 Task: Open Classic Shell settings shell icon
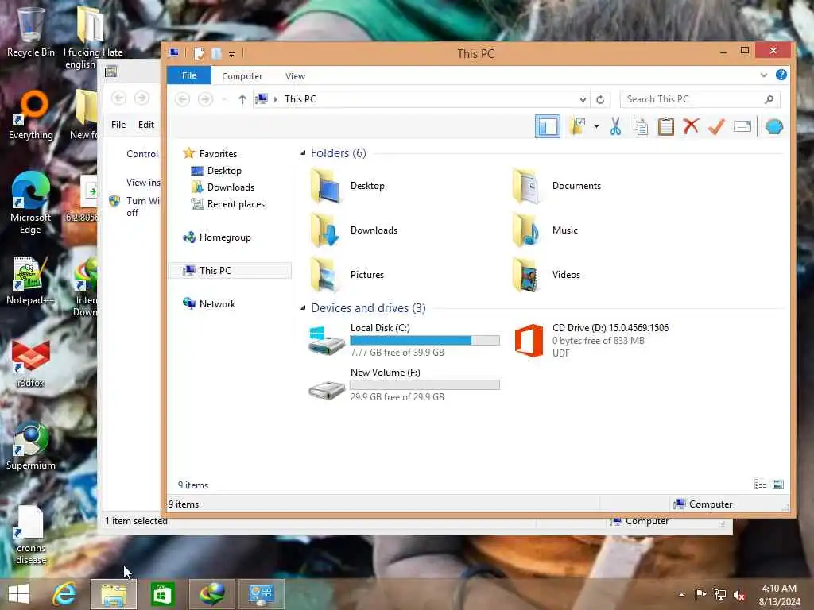tap(773, 126)
